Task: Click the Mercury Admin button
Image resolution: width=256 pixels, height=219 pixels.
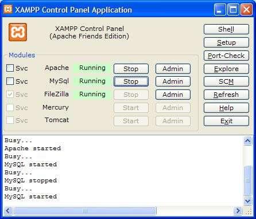Action: [173, 108]
